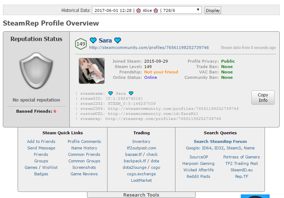Open the Historical Data dropdown
The image size is (284, 198).
point(147,10)
